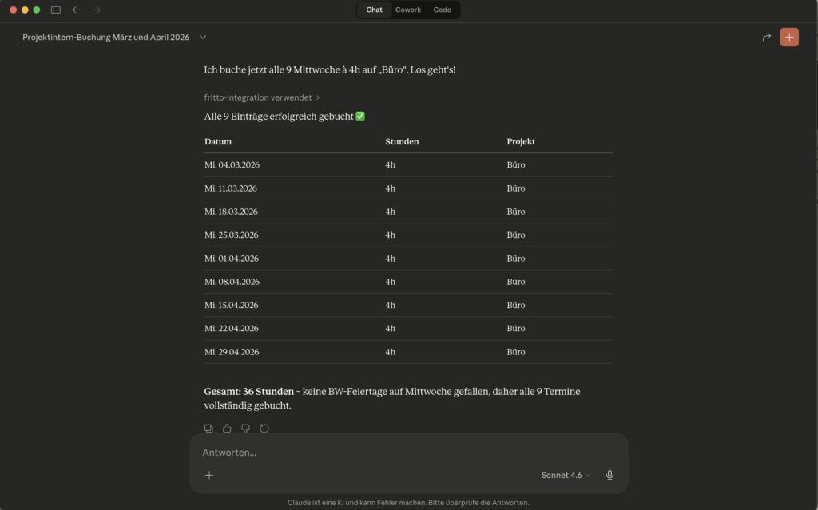Copy the response with copy icon
The image size is (818, 510).
208,429
